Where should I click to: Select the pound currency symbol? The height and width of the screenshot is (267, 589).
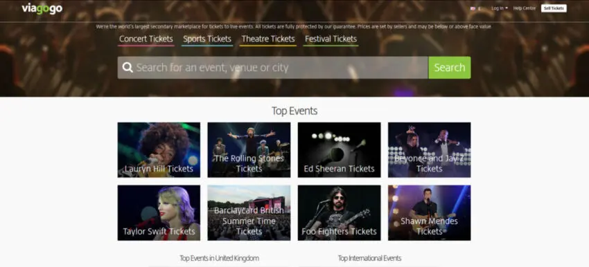point(480,8)
